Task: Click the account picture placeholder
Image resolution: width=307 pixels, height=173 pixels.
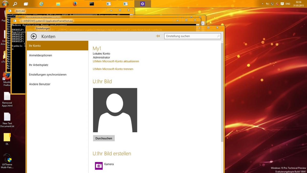Action: [x=115, y=110]
